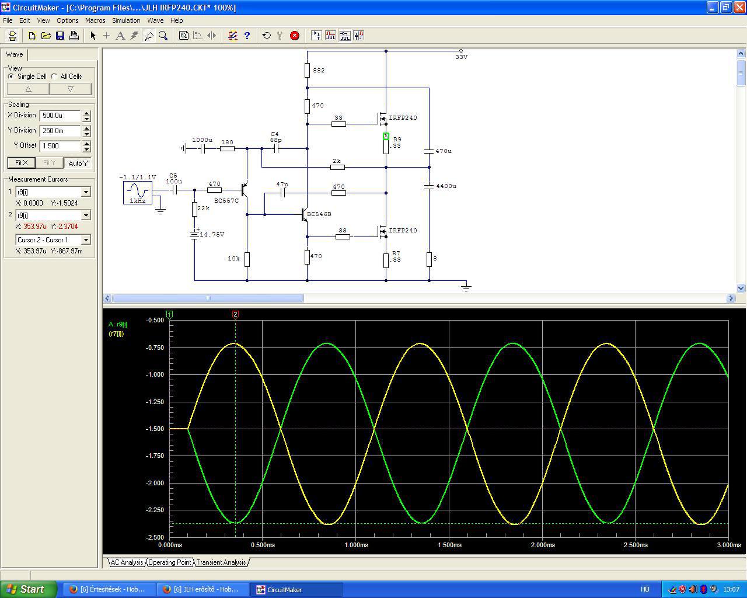
Task: Click the X Division input field
Action: coord(60,116)
